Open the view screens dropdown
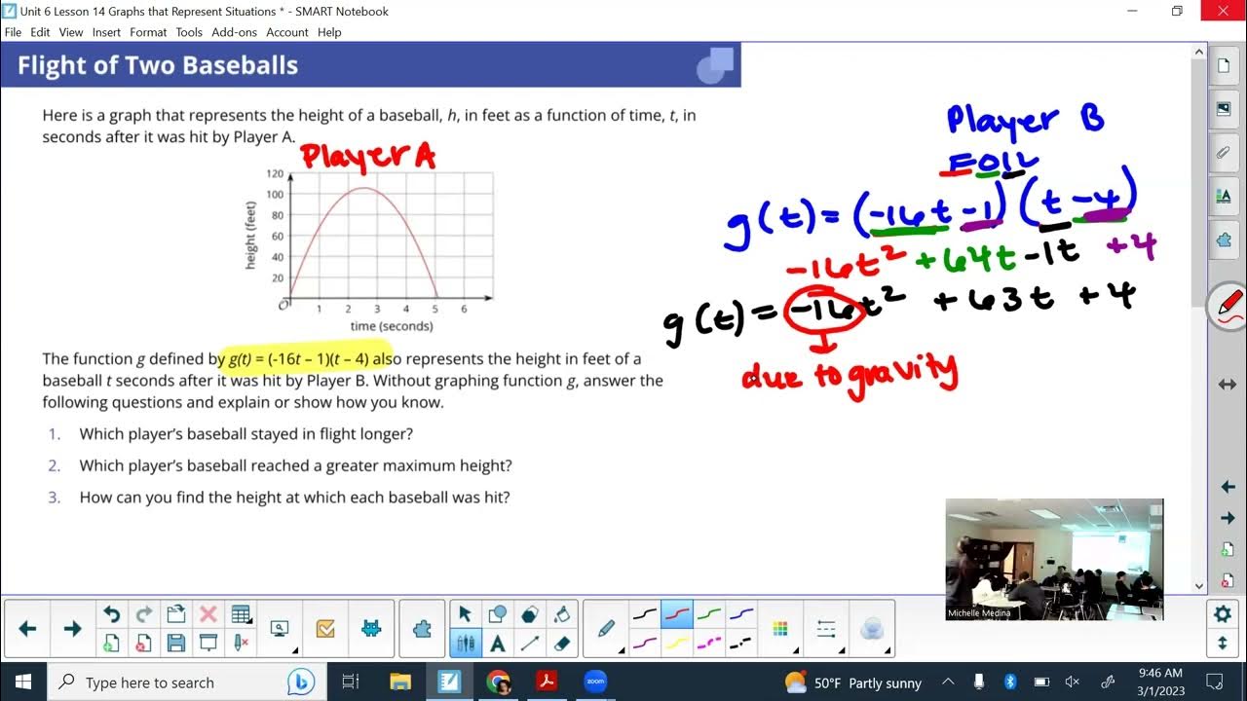 pos(281,629)
